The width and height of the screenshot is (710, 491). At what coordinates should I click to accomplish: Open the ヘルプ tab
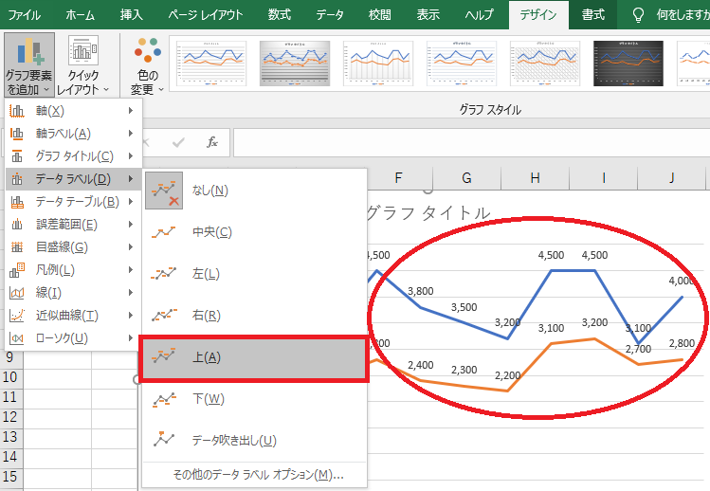pyautogui.click(x=479, y=15)
